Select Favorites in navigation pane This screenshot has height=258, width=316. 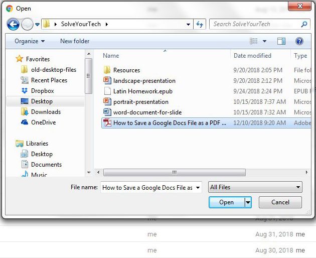38,59
